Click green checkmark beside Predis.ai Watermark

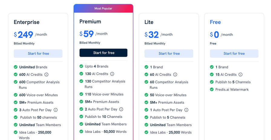click(212, 89)
